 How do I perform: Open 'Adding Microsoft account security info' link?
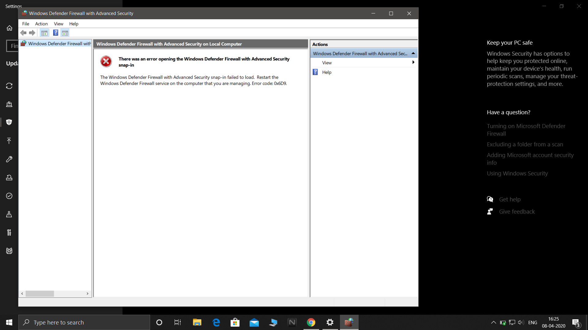[530, 159]
